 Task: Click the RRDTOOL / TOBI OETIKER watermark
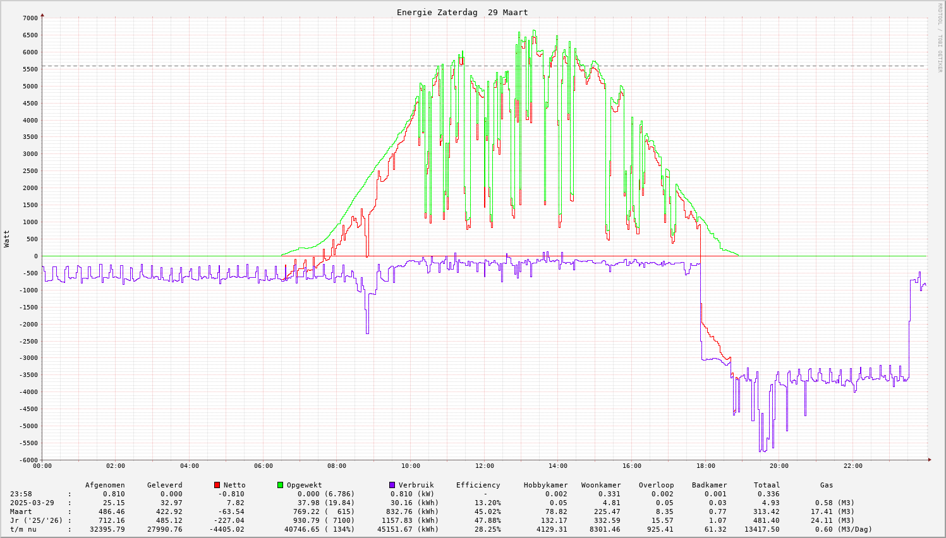940,37
